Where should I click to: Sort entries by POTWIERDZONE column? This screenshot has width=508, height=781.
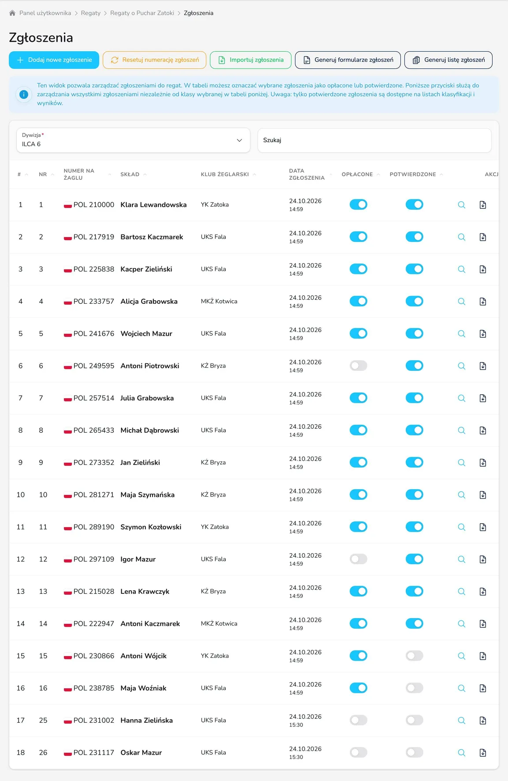[416, 174]
